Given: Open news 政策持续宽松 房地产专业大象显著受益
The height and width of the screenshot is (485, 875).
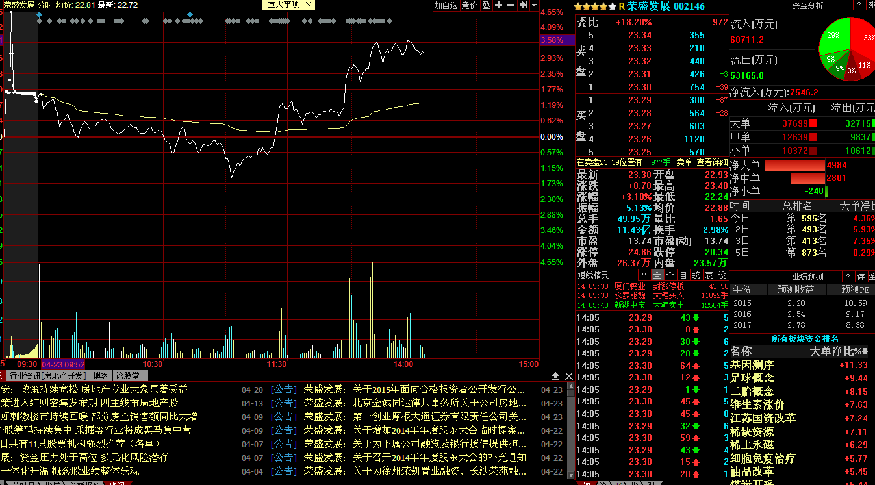Looking at the screenshot, I should 104,390.
